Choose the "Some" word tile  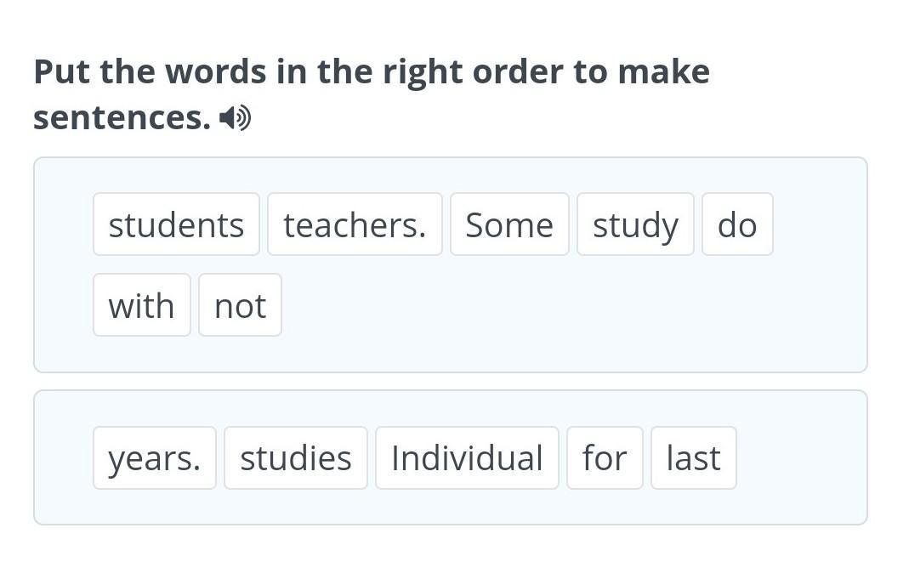click(509, 224)
